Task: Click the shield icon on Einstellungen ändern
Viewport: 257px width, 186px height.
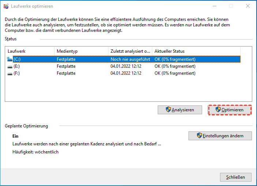Action: [x=200, y=136]
